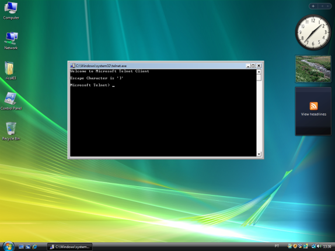Screen dimensions: 335x251
Task: Select the rico03 folder icon
Action: tap(10, 71)
